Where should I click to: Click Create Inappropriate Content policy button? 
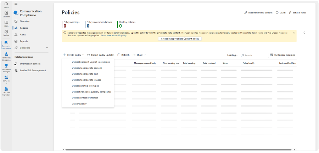pos(180,39)
